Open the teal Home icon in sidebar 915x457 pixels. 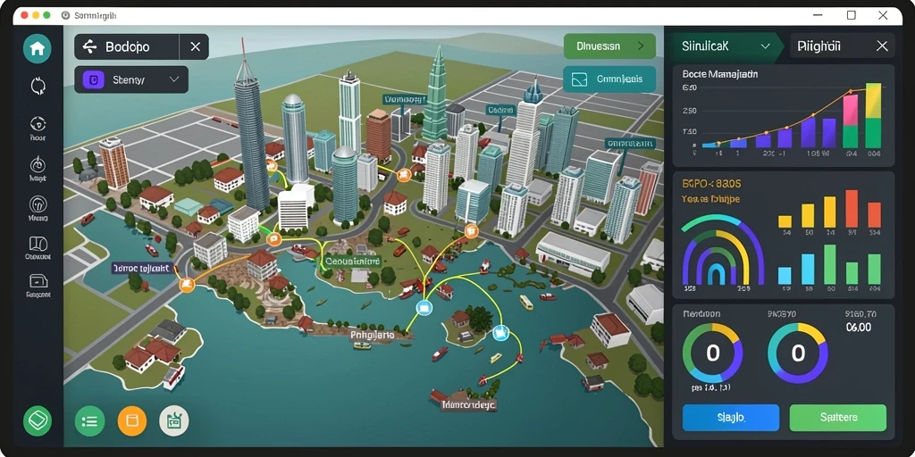(38, 49)
